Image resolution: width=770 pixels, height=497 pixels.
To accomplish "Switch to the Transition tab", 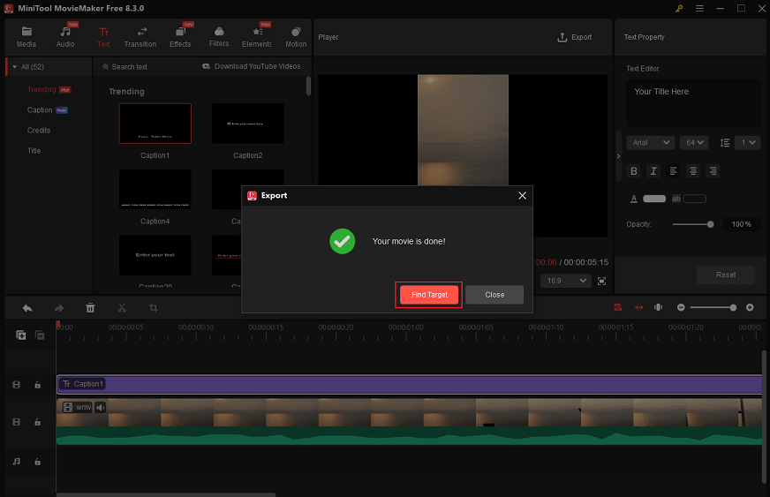I will 140,37.
